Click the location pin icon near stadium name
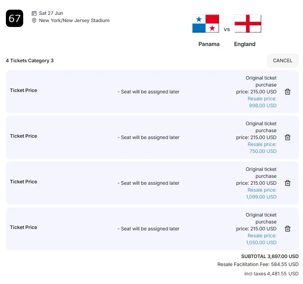 click(34, 21)
